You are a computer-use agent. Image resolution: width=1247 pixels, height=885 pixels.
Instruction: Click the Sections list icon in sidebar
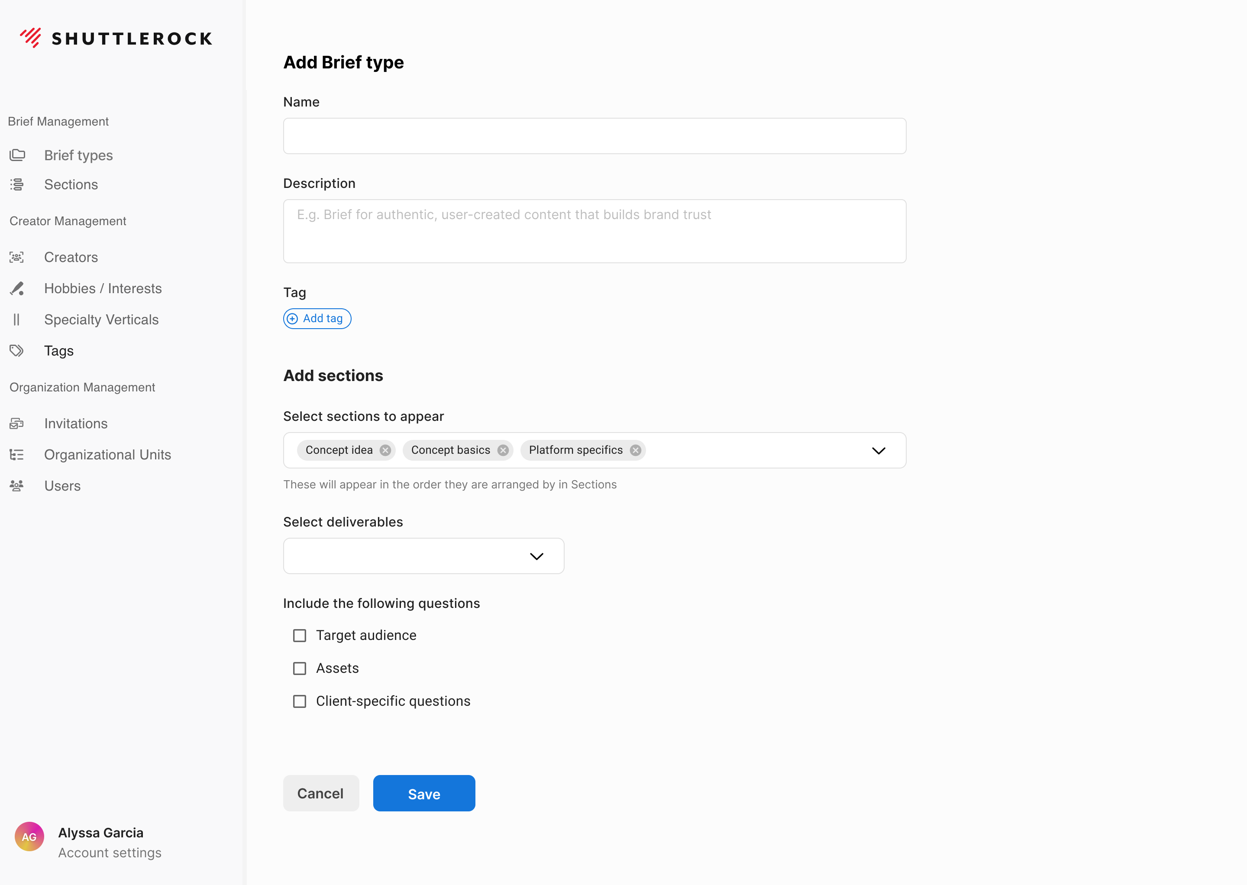click(17, 185)
